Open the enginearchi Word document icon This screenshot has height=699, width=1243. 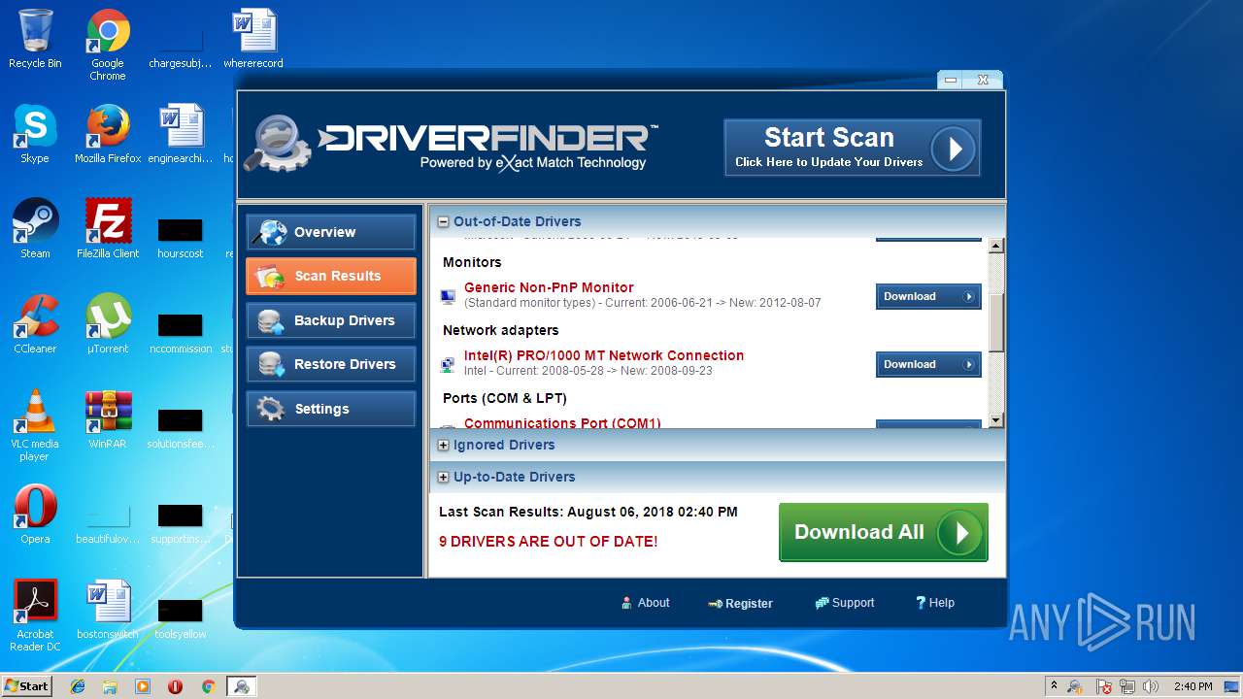point(181,134)
